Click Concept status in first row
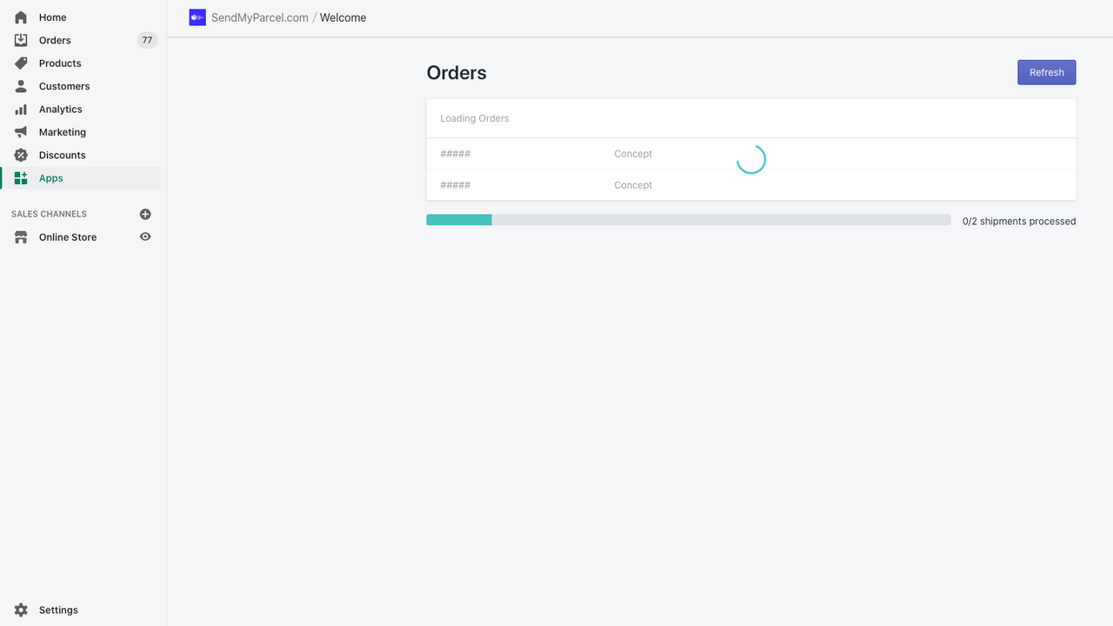Image resolution: width=1113 pixels, height=626 pixels. pyautogui.click(x=633, y=154)
